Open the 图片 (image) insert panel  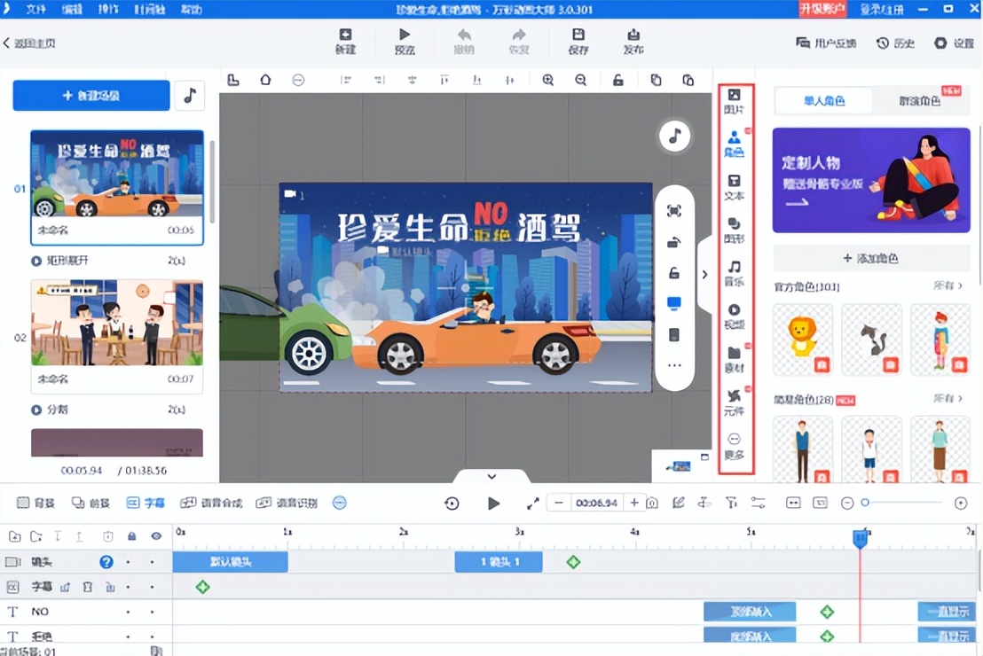[734, 99]
